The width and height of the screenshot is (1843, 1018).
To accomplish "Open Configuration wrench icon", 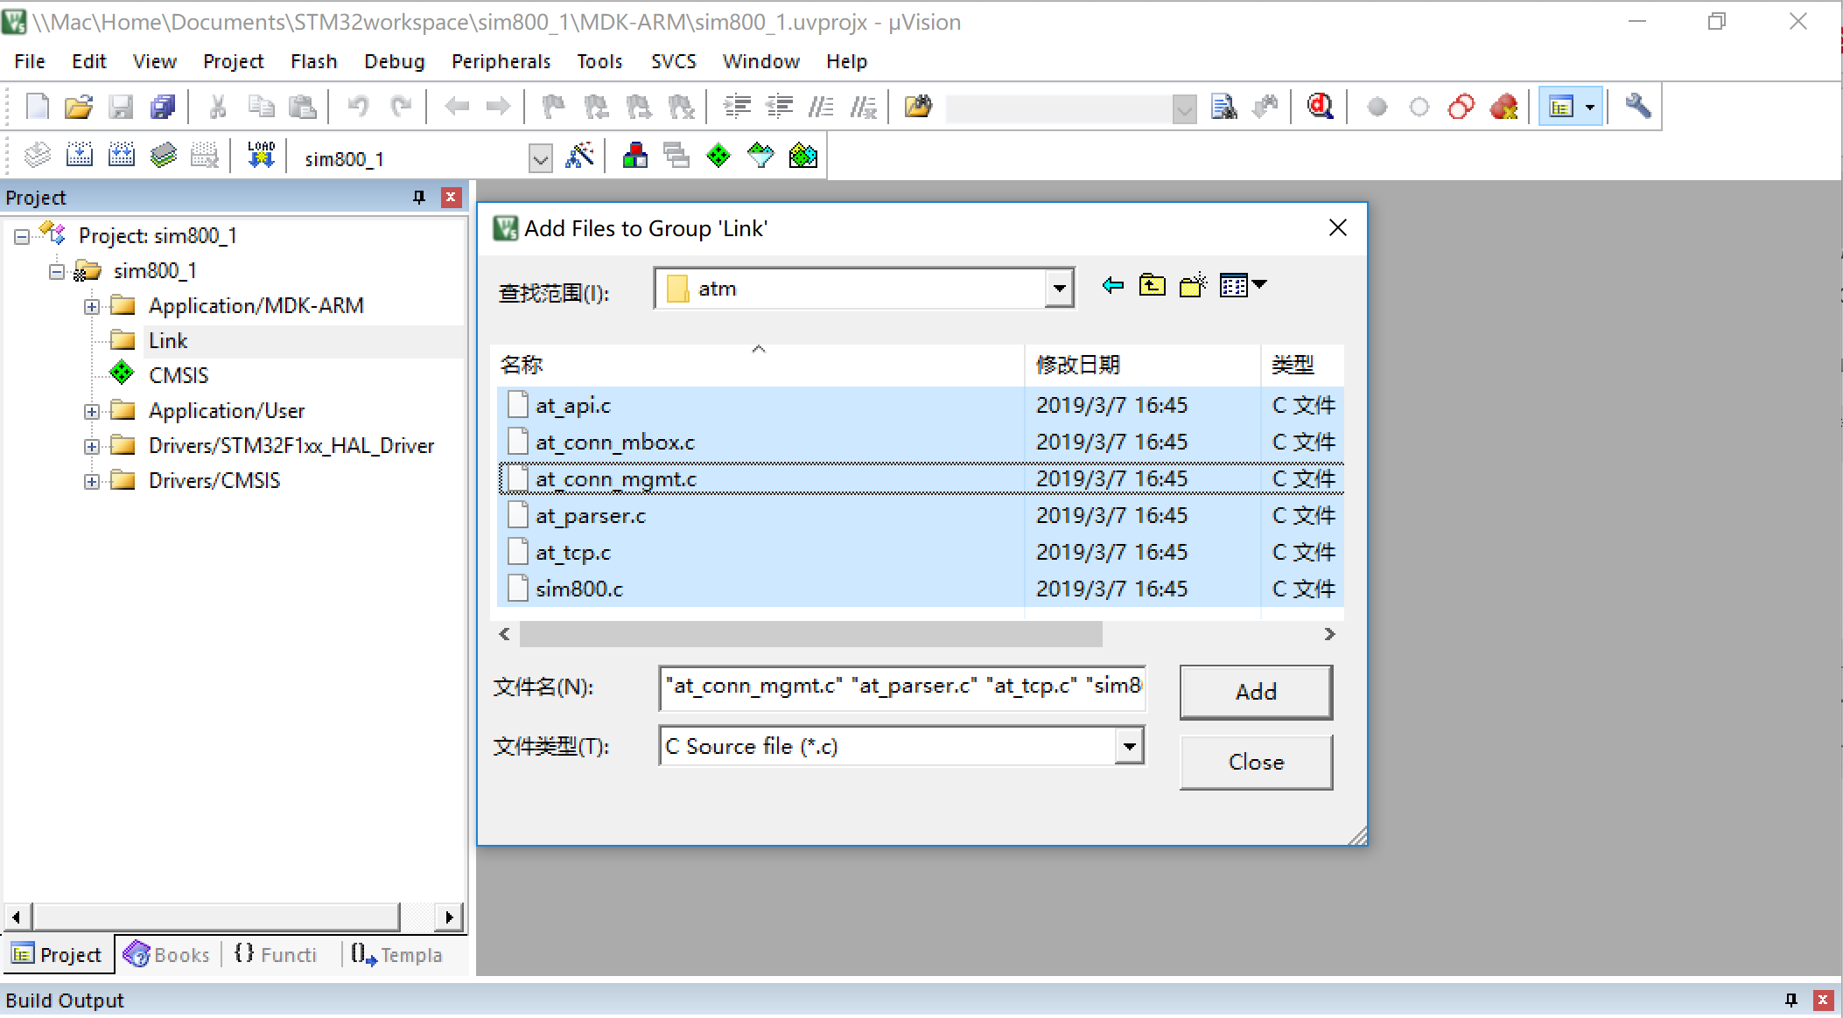I will click(1637, 108).
